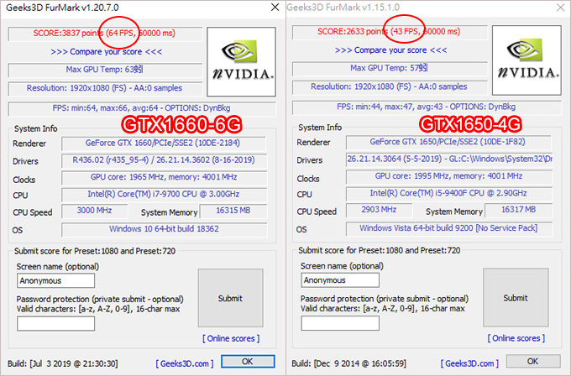The height and width of the screenshot is (376, 571).
Task: Click CPU Speed value 3000 MHz
Action: click(x=95, y=211)
